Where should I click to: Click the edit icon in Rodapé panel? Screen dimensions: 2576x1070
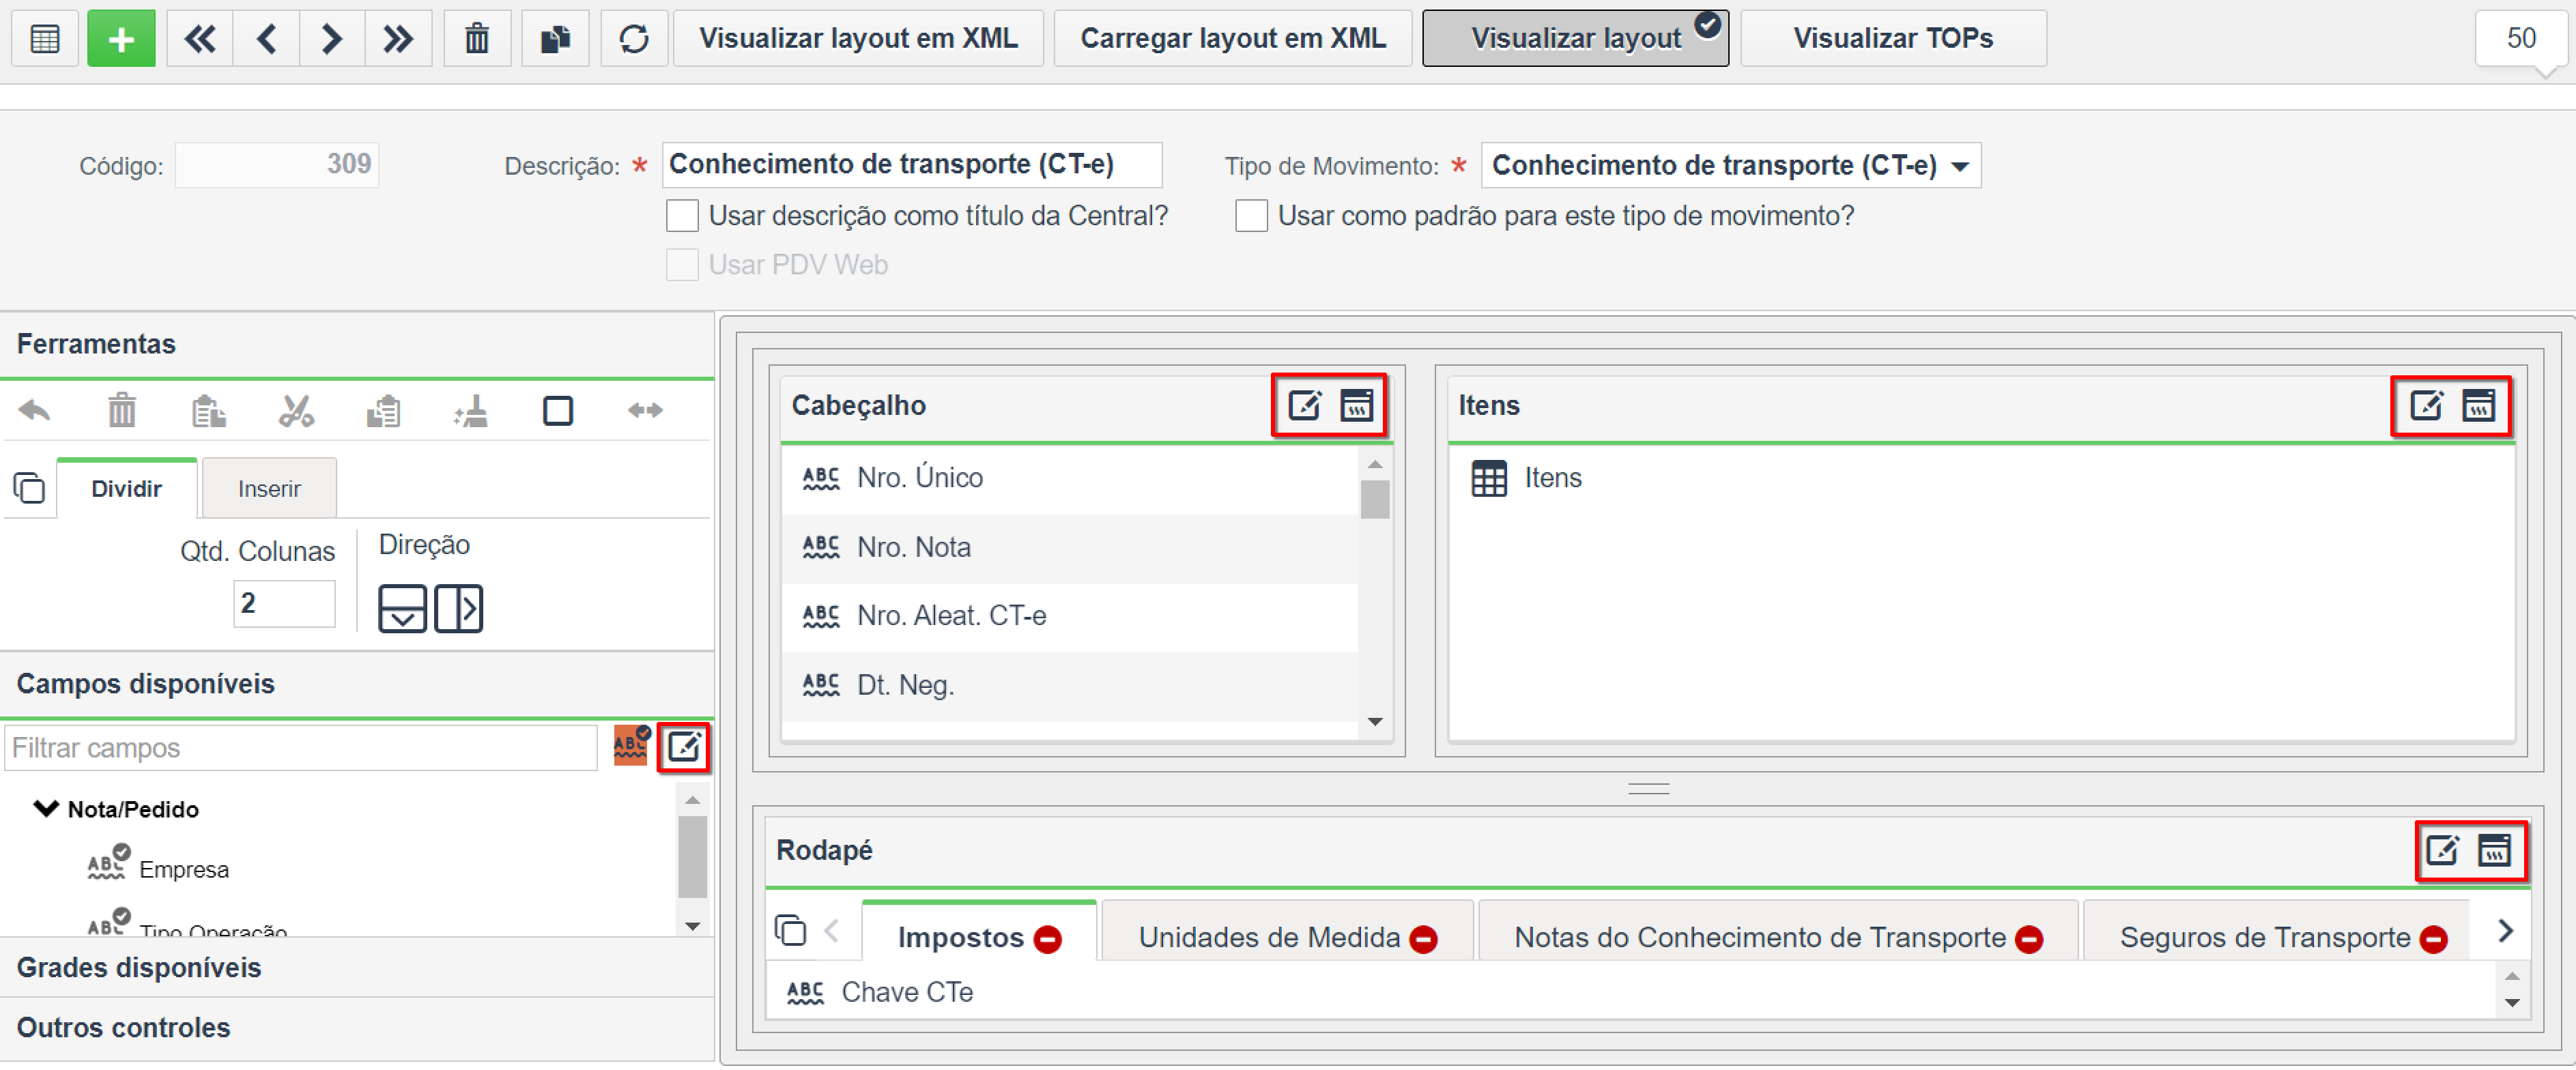tap(2442, 850)
